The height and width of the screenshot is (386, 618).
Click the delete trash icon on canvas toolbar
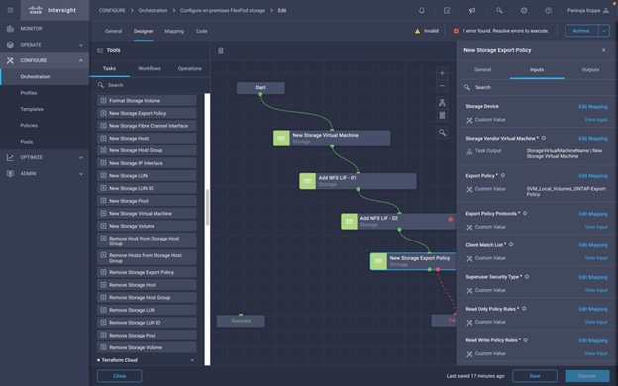221,50
